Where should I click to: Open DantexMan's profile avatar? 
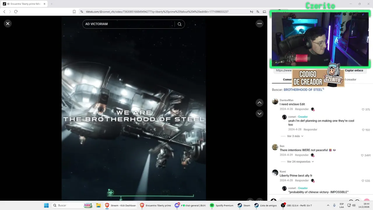click(275, 101)
